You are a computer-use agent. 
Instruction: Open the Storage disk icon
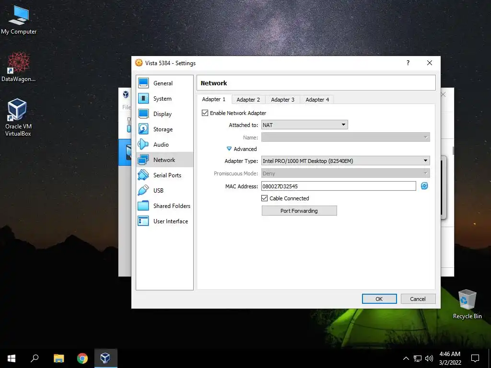(143, 129)
